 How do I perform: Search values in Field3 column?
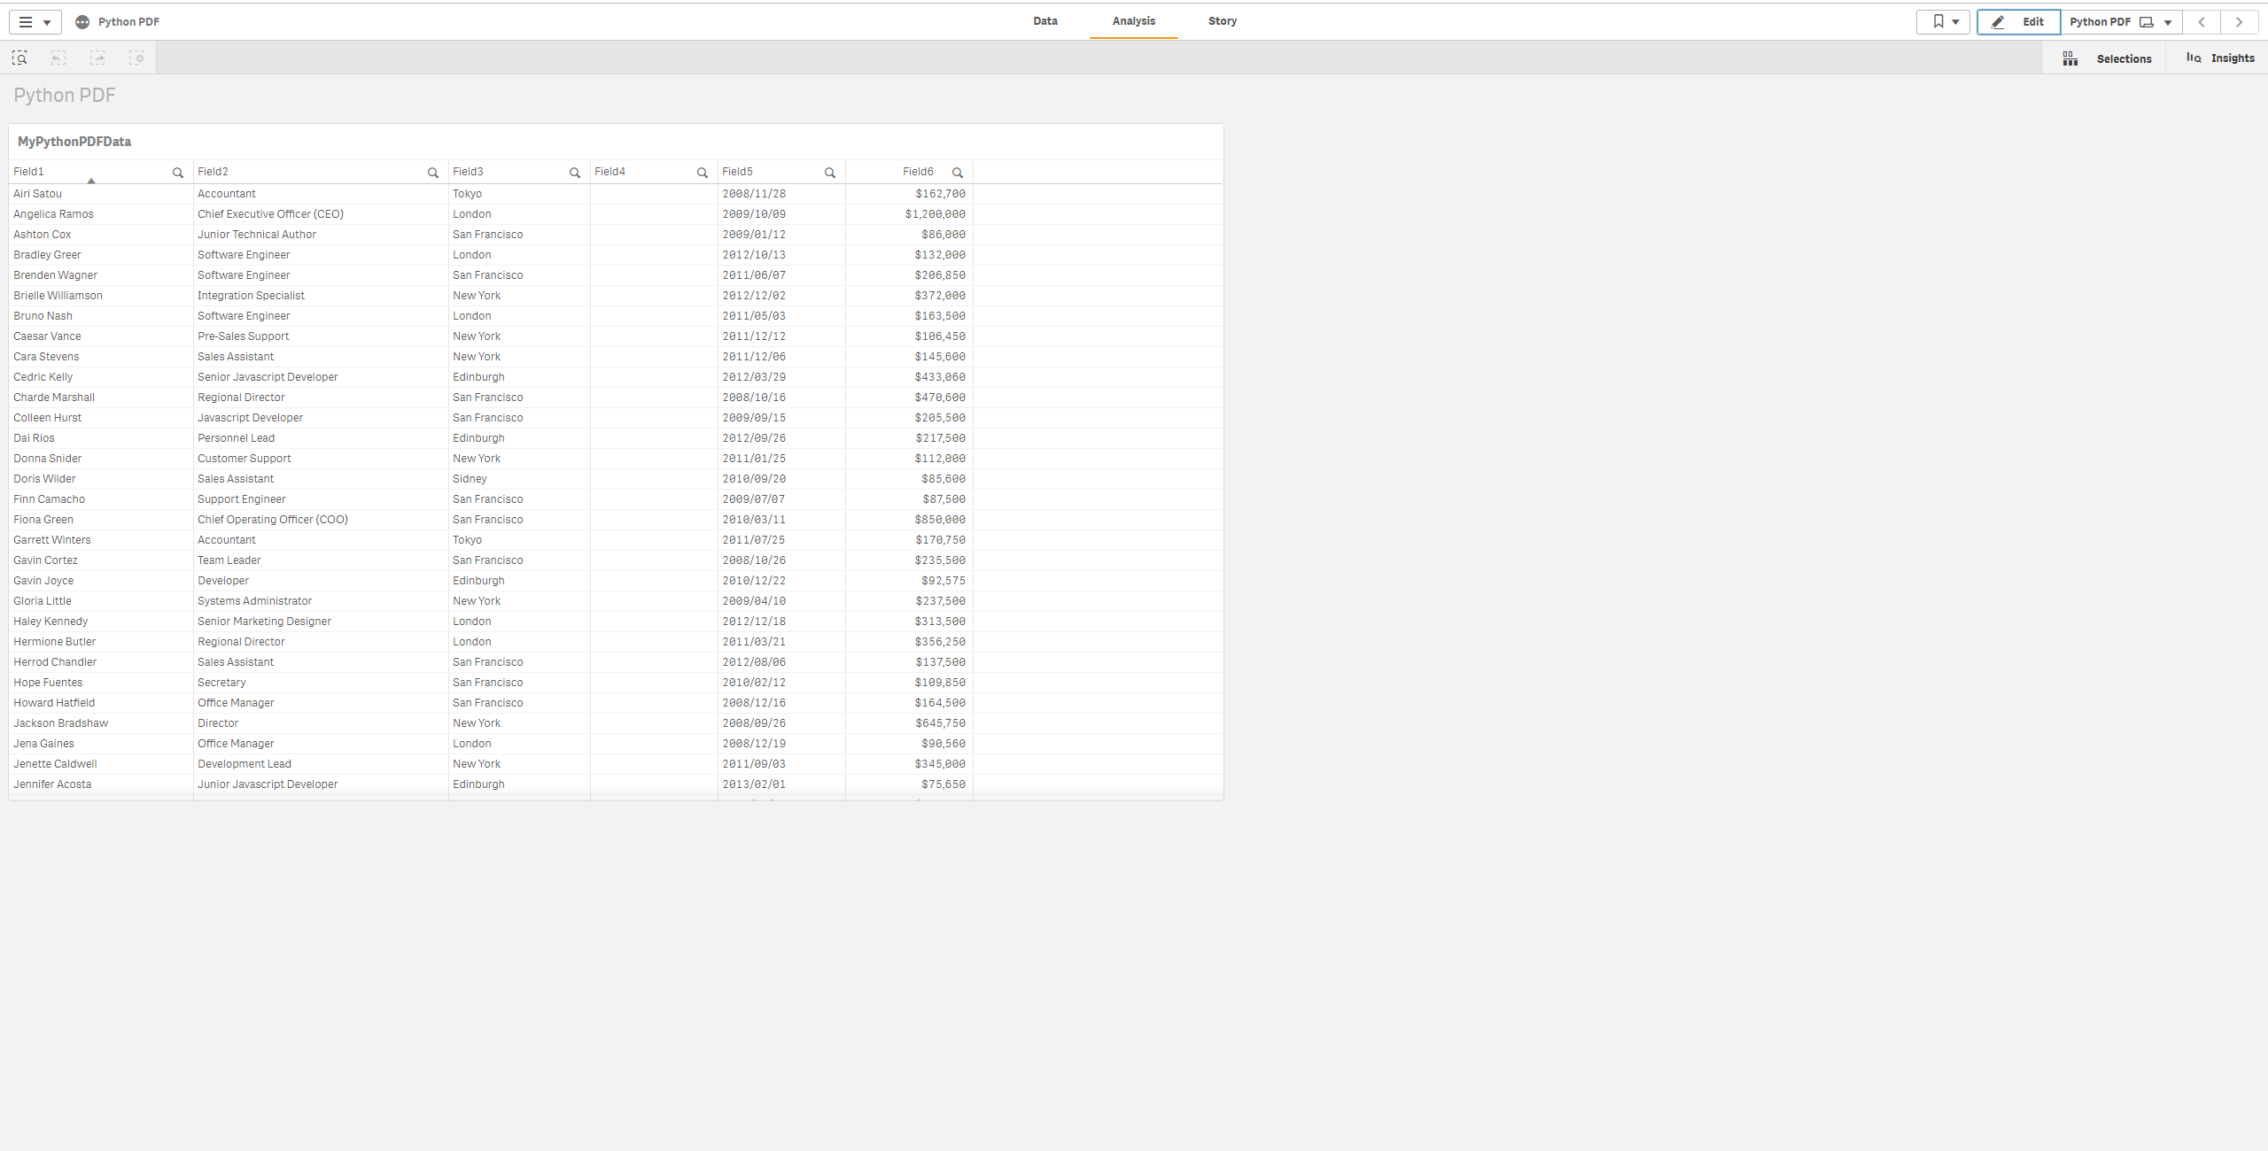tap(575, 173)
